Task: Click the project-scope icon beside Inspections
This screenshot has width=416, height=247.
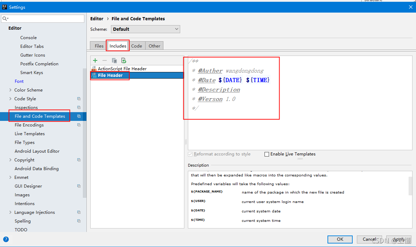Action: tap(79, 107)
